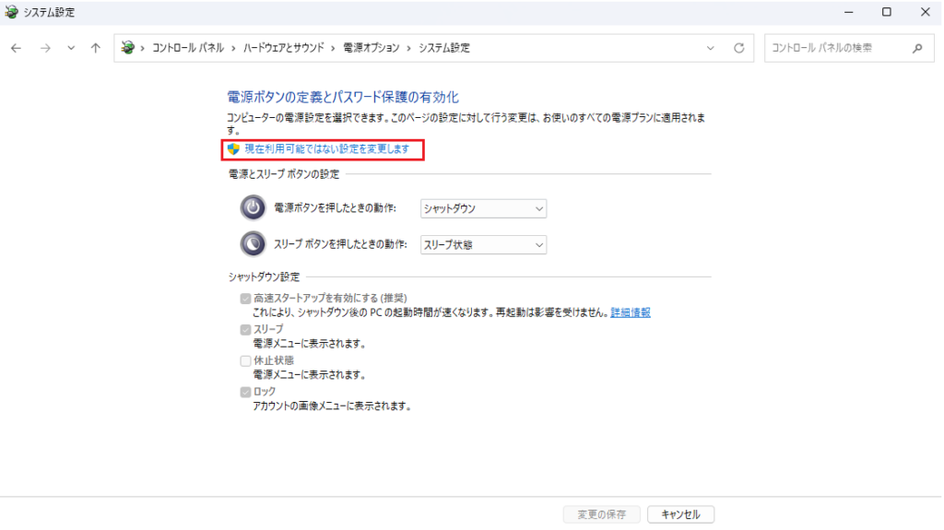The height and width of the screenshot is (530, 944).
Task: Click シャットダウン設定 section label
Action: [x=264, y=277]
